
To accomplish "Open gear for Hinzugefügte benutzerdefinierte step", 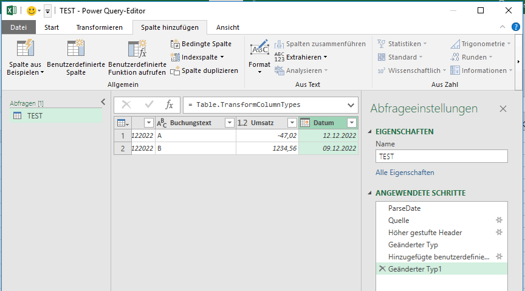I will click(499, 257).
